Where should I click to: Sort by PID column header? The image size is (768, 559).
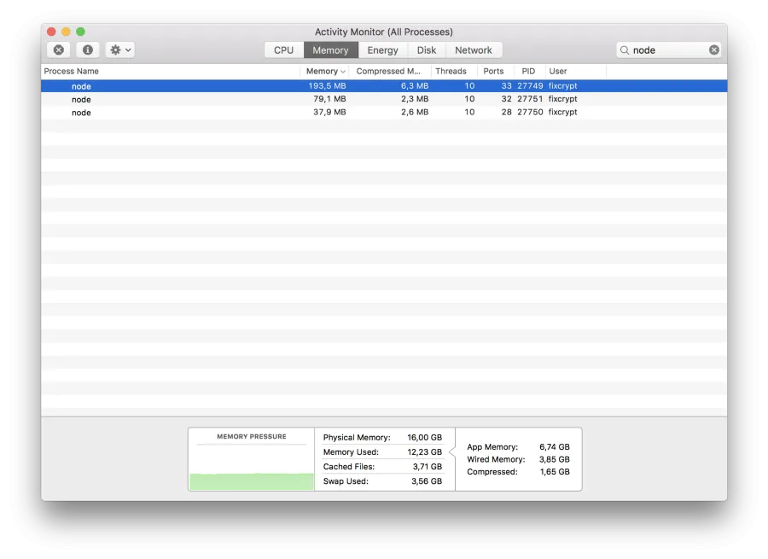click(x=528, y=71)
